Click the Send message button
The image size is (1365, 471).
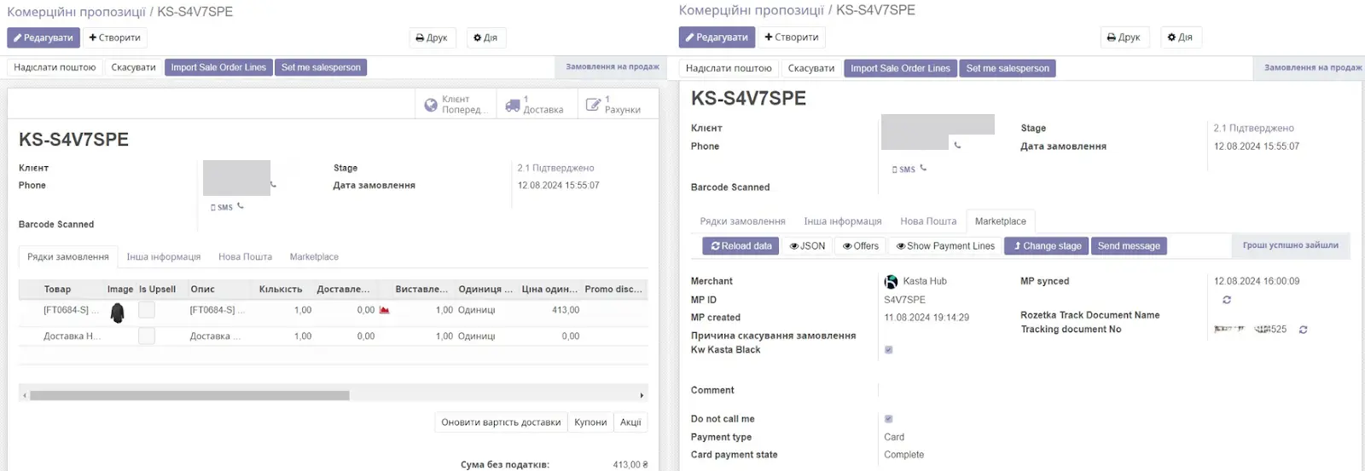[x=1129, y=246]
